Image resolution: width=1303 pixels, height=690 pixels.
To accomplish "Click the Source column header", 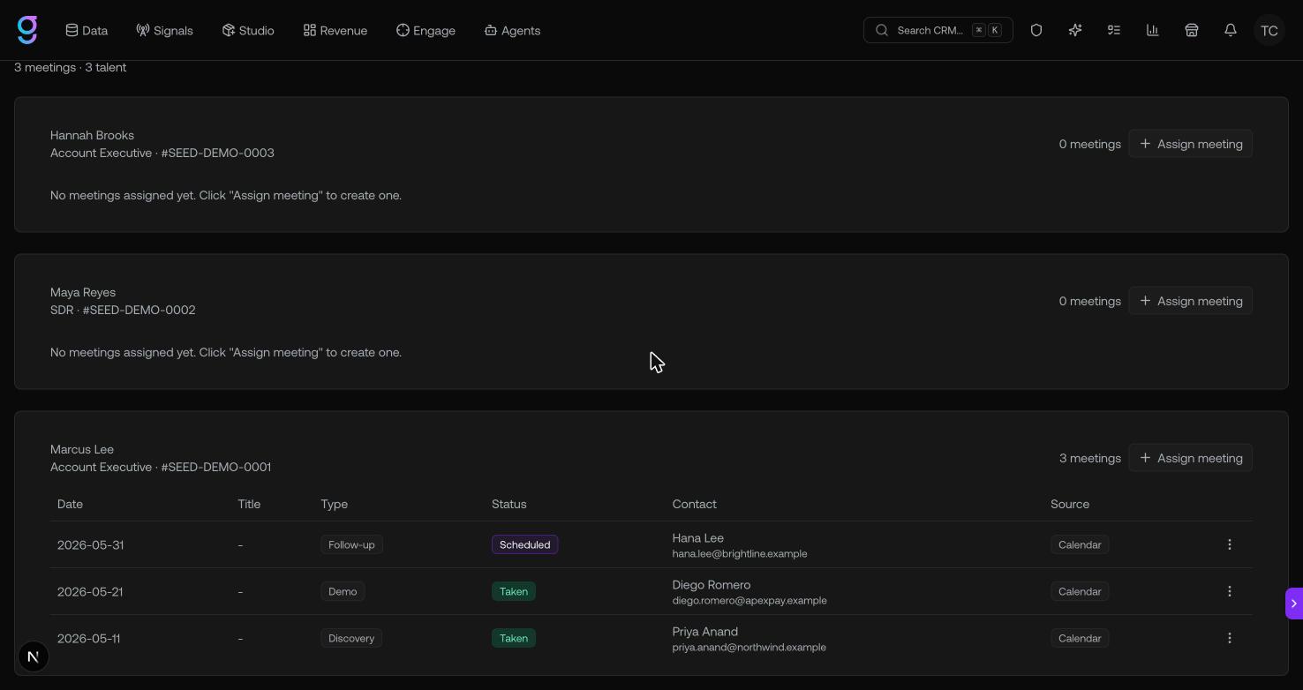I will (1070, 504).
